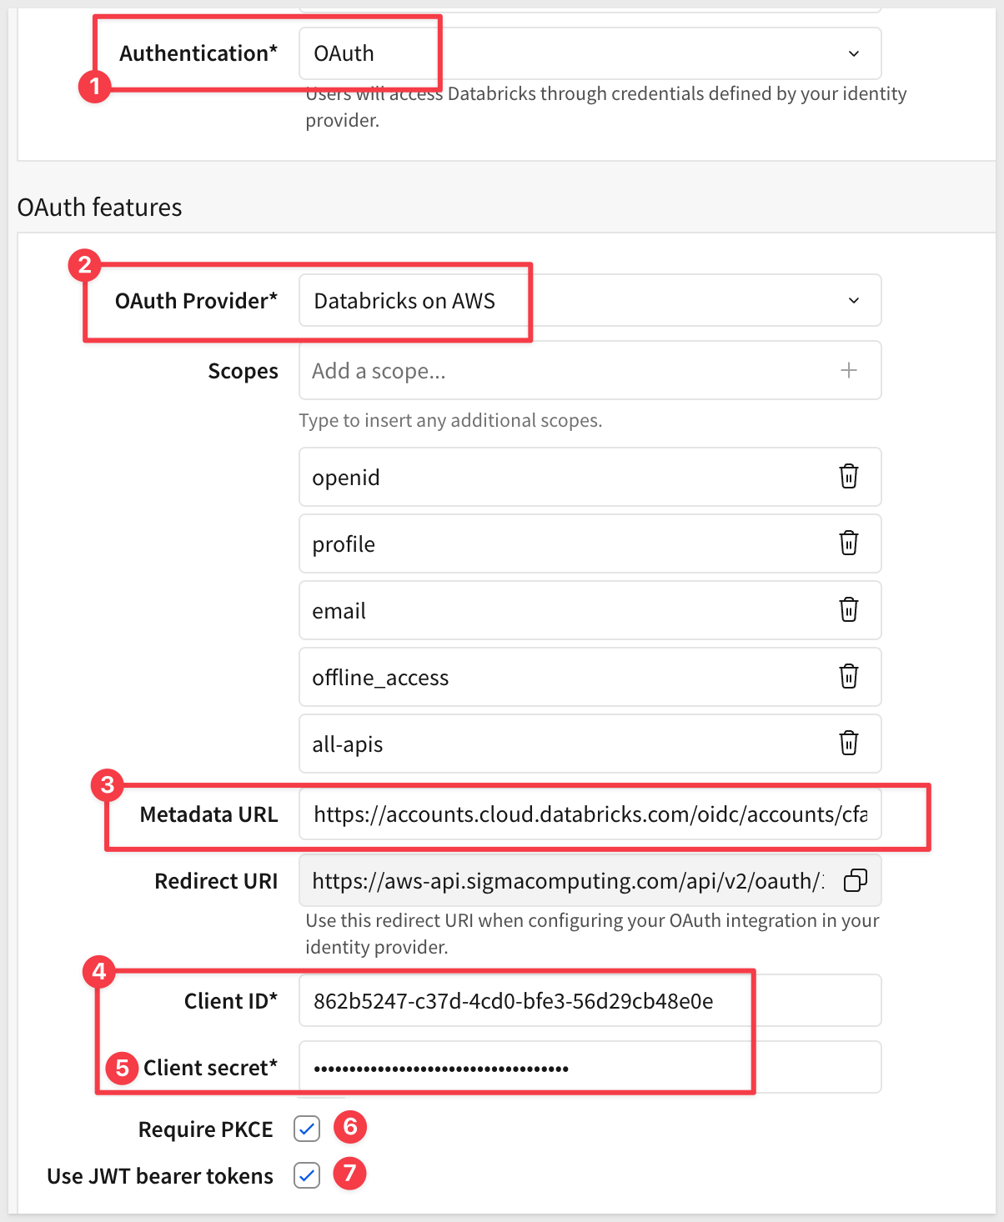
Task: Click the openid scope entry
Action: tap(567, 477)
